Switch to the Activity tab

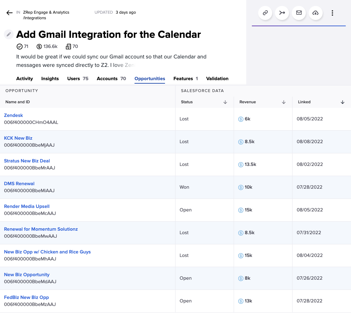(x=25, y=79)
